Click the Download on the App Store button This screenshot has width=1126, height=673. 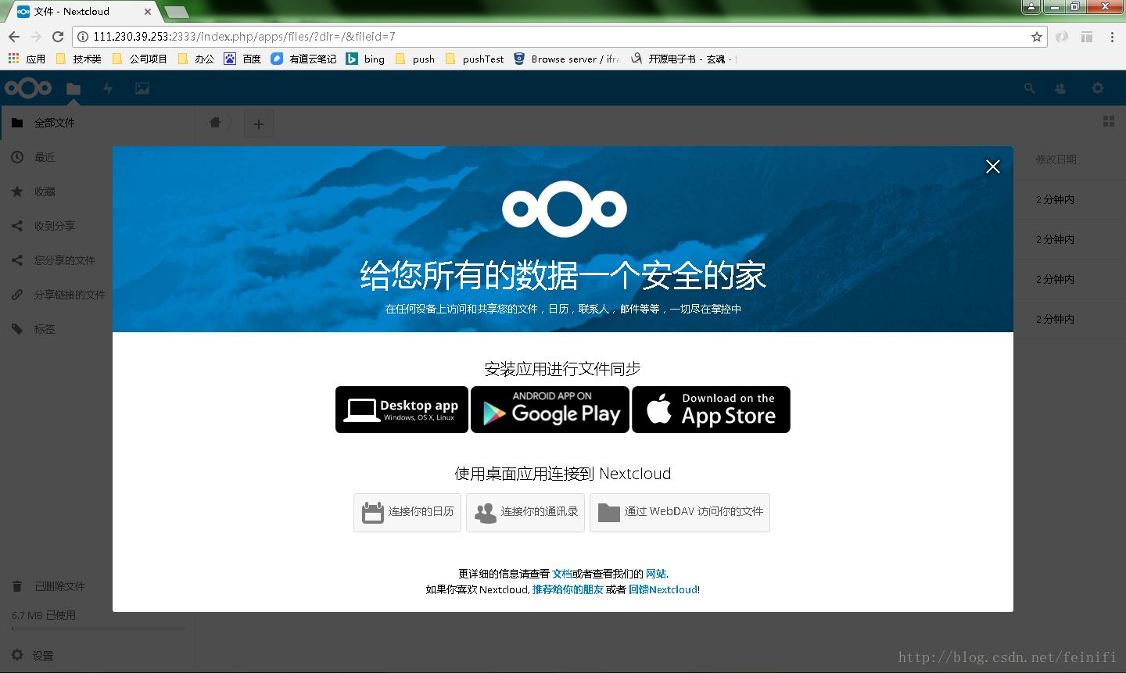pyautogui.click(x=711, y=409)
